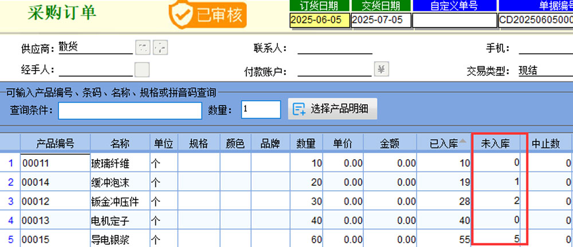Image resolution: width=573 pixels, height=247 pixels.
Task: Click the small button next to 经手人 field
Action: (142, 70)
